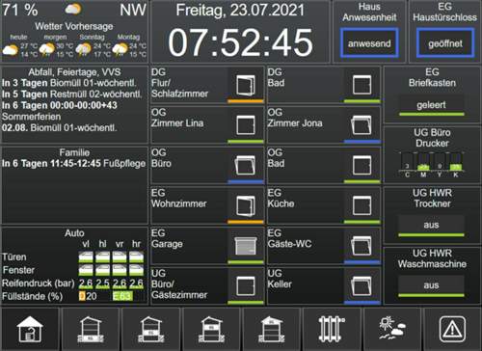Click the car window hl status icon

point(102,270)
